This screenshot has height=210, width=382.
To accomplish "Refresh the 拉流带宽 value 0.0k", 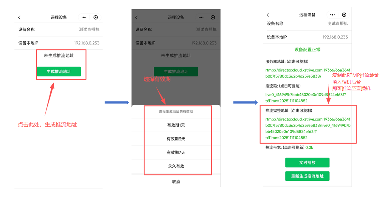I will click(x=309, y=147).
